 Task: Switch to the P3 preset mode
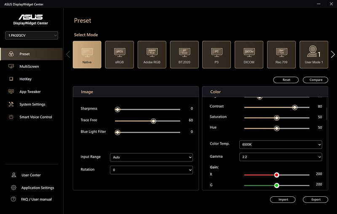pyautogui.click(x=217, y=54)
